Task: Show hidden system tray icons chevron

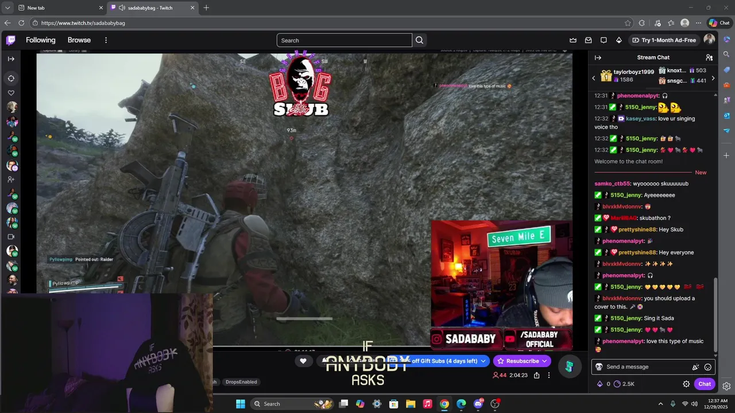Action: click(x=660, y=404)
